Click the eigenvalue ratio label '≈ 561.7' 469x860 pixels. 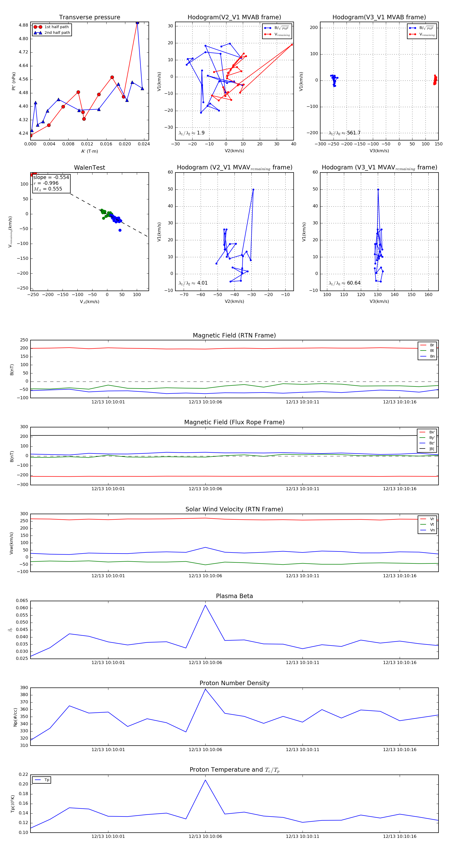coord(344,133)
